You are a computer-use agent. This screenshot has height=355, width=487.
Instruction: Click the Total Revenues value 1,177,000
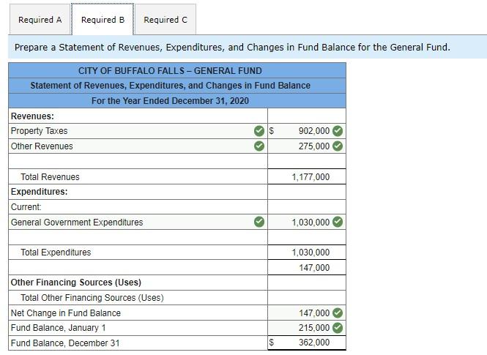click(x=311, y=177)
